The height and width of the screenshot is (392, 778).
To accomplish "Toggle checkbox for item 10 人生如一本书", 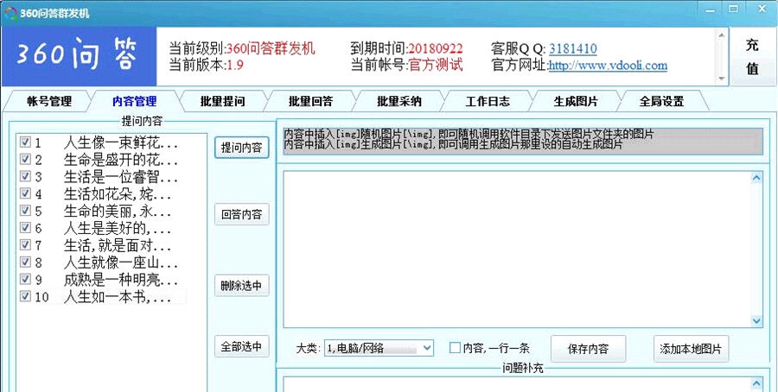I will point(25,296).
